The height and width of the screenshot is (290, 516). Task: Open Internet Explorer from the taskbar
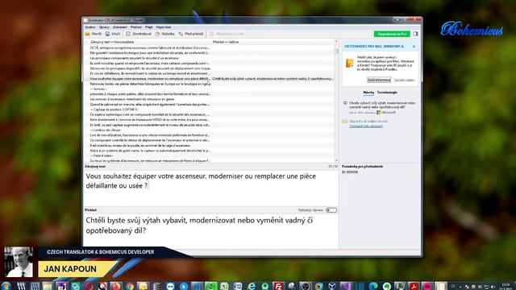tap(252, 286)
